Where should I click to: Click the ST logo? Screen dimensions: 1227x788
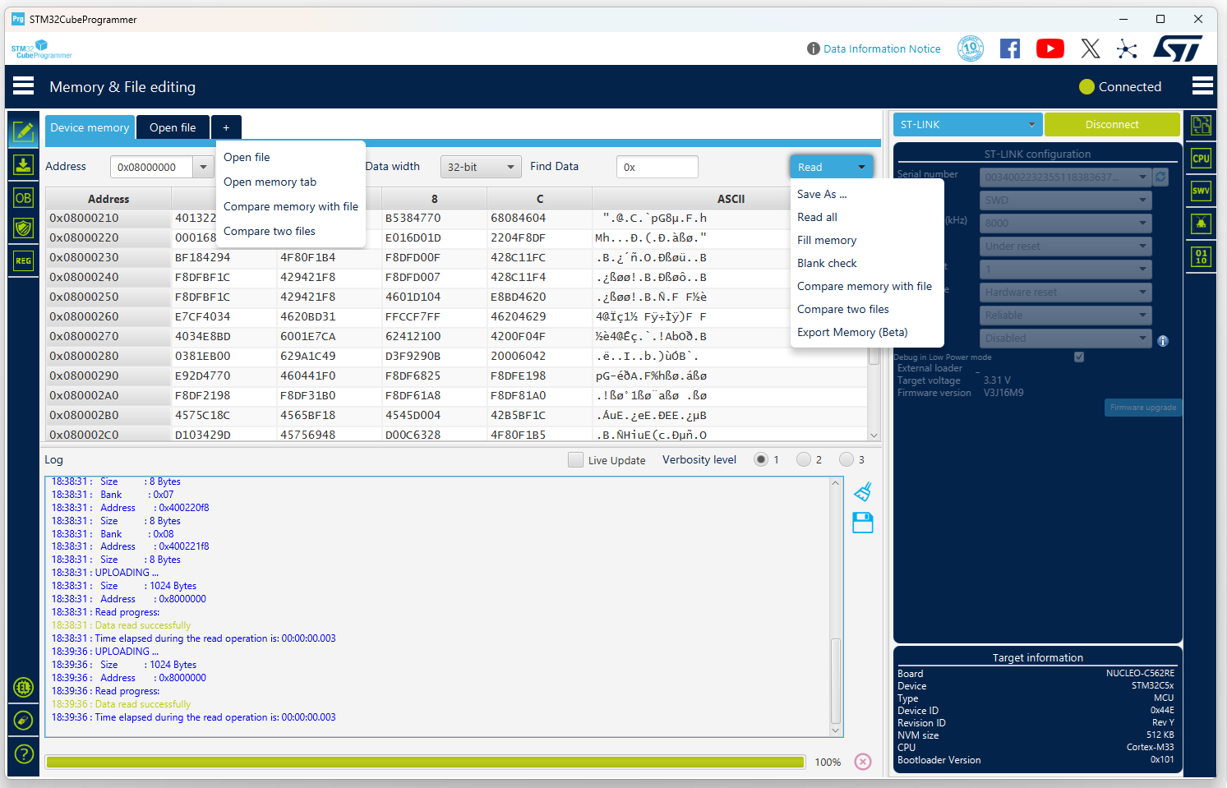coord(1178,48)
